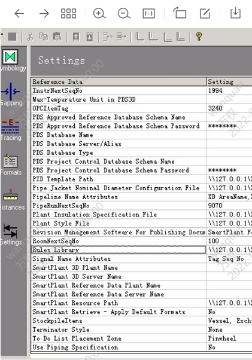252x360 pixels.
Task: Click the yellow question mark help icon
Action: (199, 36)
